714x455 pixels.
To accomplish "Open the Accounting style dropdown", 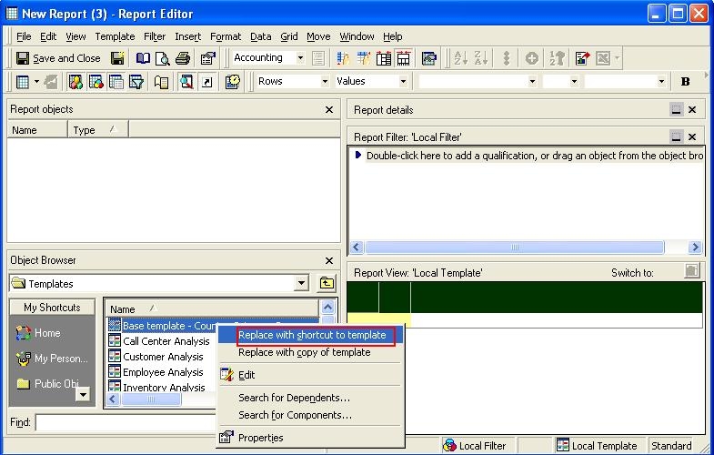I will click(300, 58).
